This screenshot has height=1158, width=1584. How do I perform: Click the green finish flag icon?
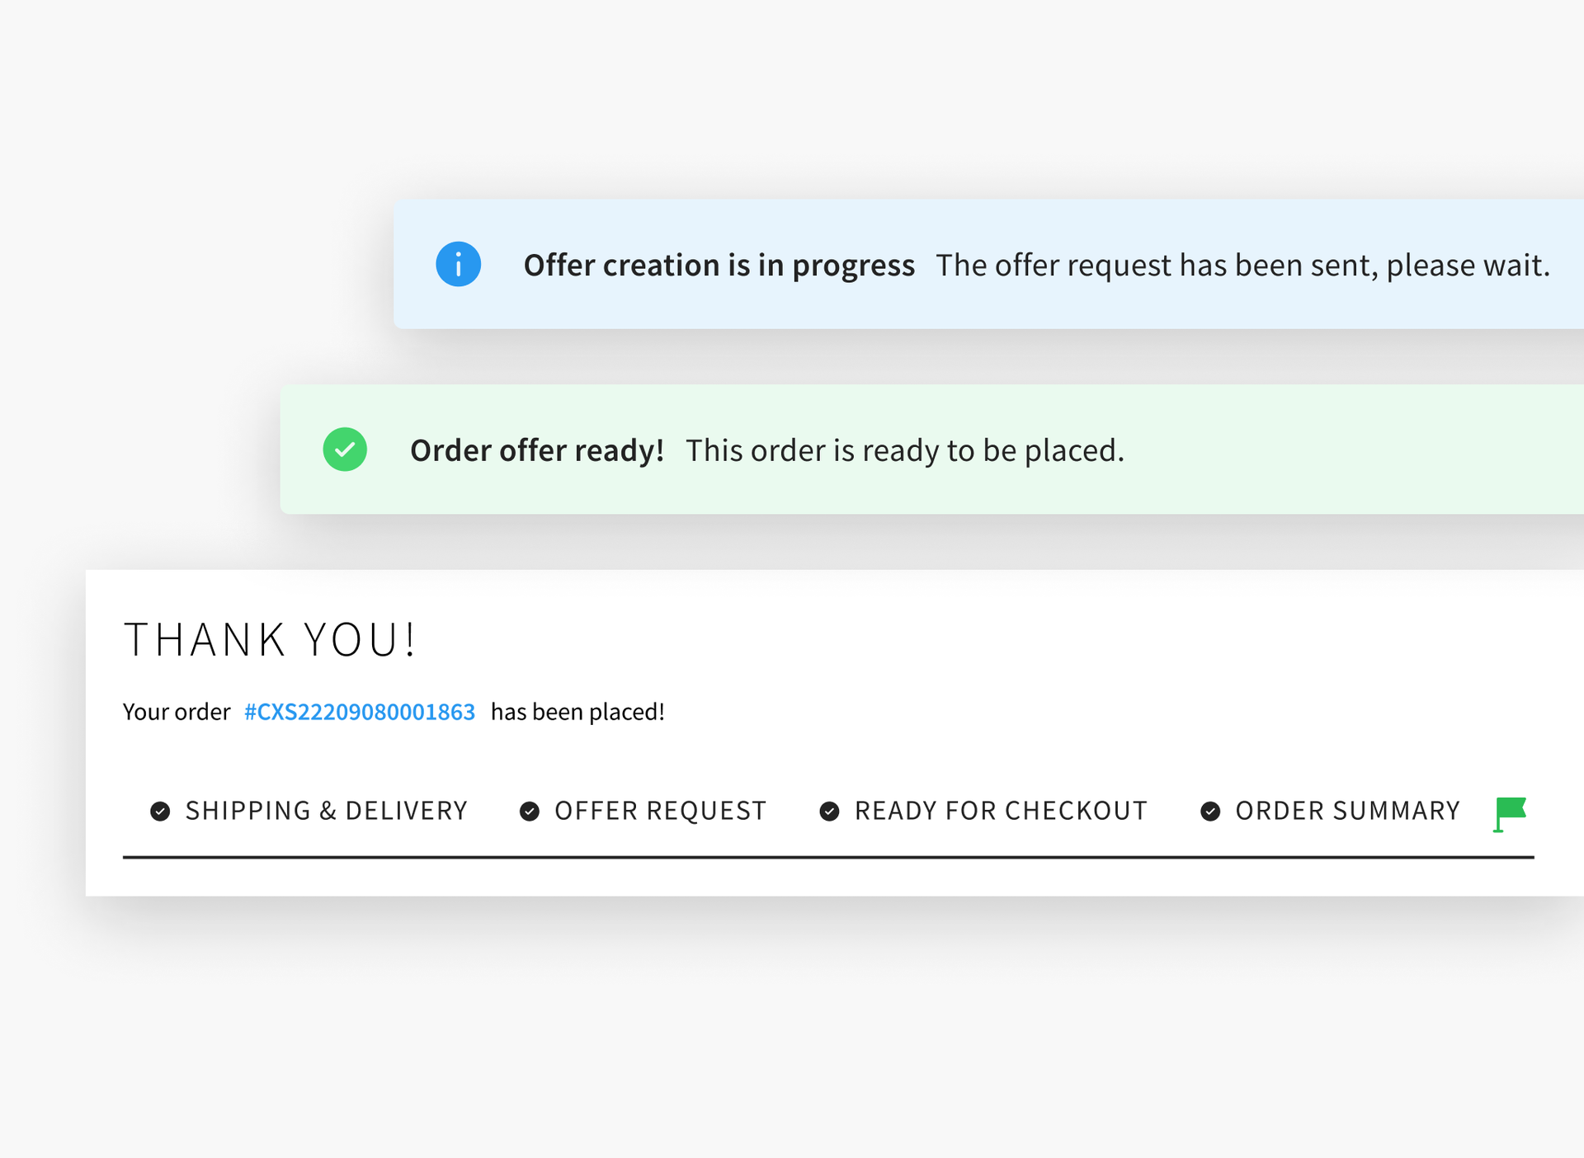point(1510,813)
